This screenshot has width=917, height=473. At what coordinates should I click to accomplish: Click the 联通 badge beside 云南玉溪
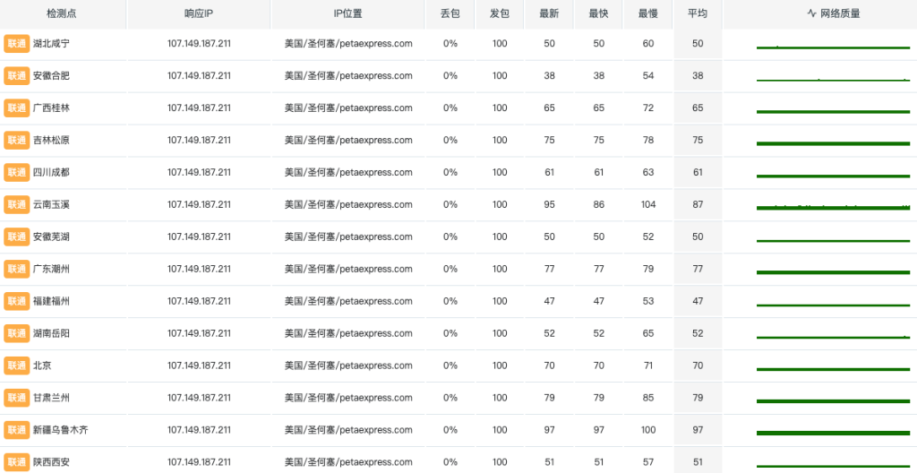(17, 205)
